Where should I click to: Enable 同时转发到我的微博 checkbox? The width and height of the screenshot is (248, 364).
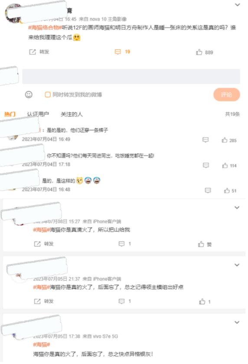tap(48, 95)
